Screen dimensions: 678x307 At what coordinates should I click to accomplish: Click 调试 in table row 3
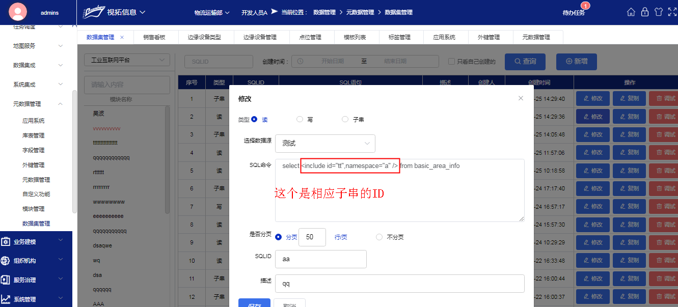click(x=664, y=134)
